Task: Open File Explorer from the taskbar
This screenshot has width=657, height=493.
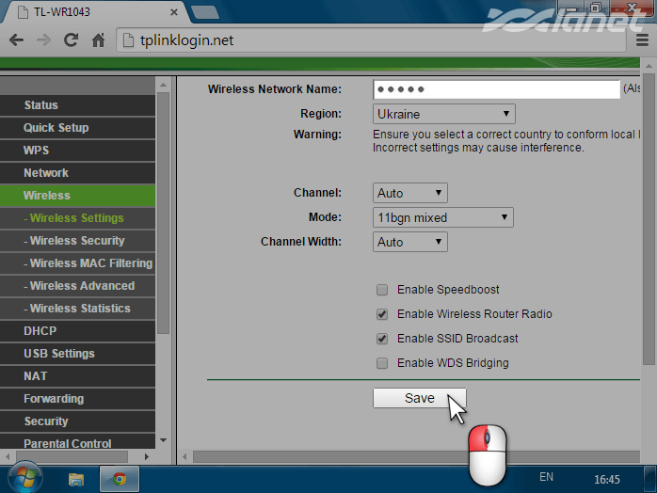Action: point(76,479)
